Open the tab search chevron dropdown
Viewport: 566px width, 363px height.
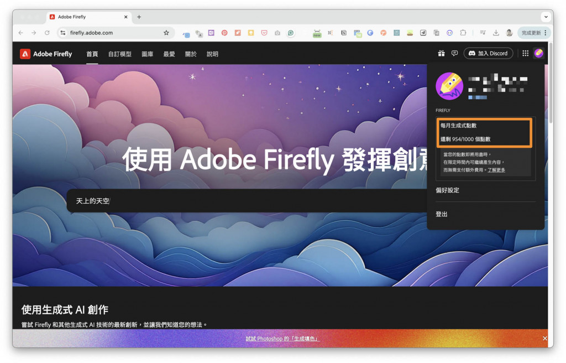[x=546, y=17]
